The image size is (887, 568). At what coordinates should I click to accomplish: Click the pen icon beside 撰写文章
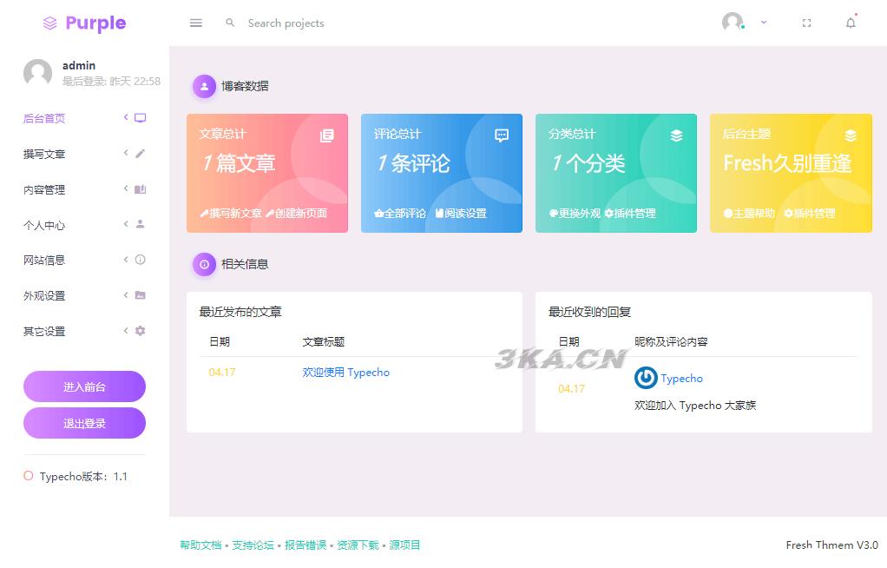pos(139,154)
